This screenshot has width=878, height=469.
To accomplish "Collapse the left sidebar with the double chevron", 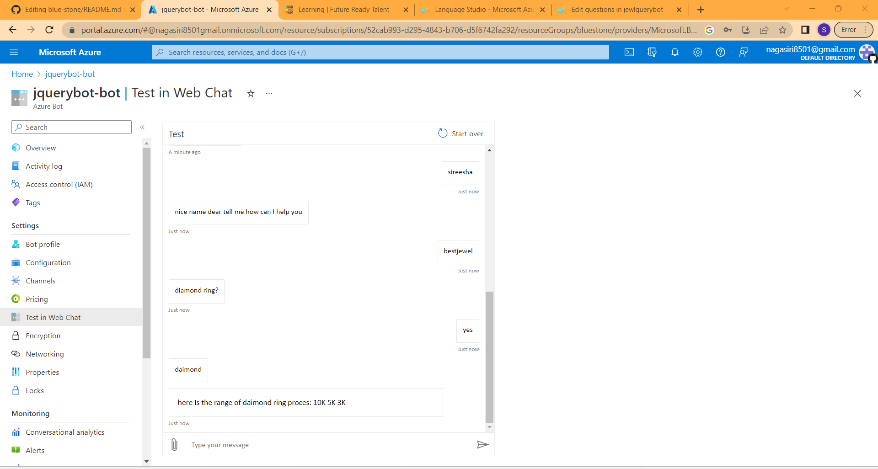I will tap(142, 127).
